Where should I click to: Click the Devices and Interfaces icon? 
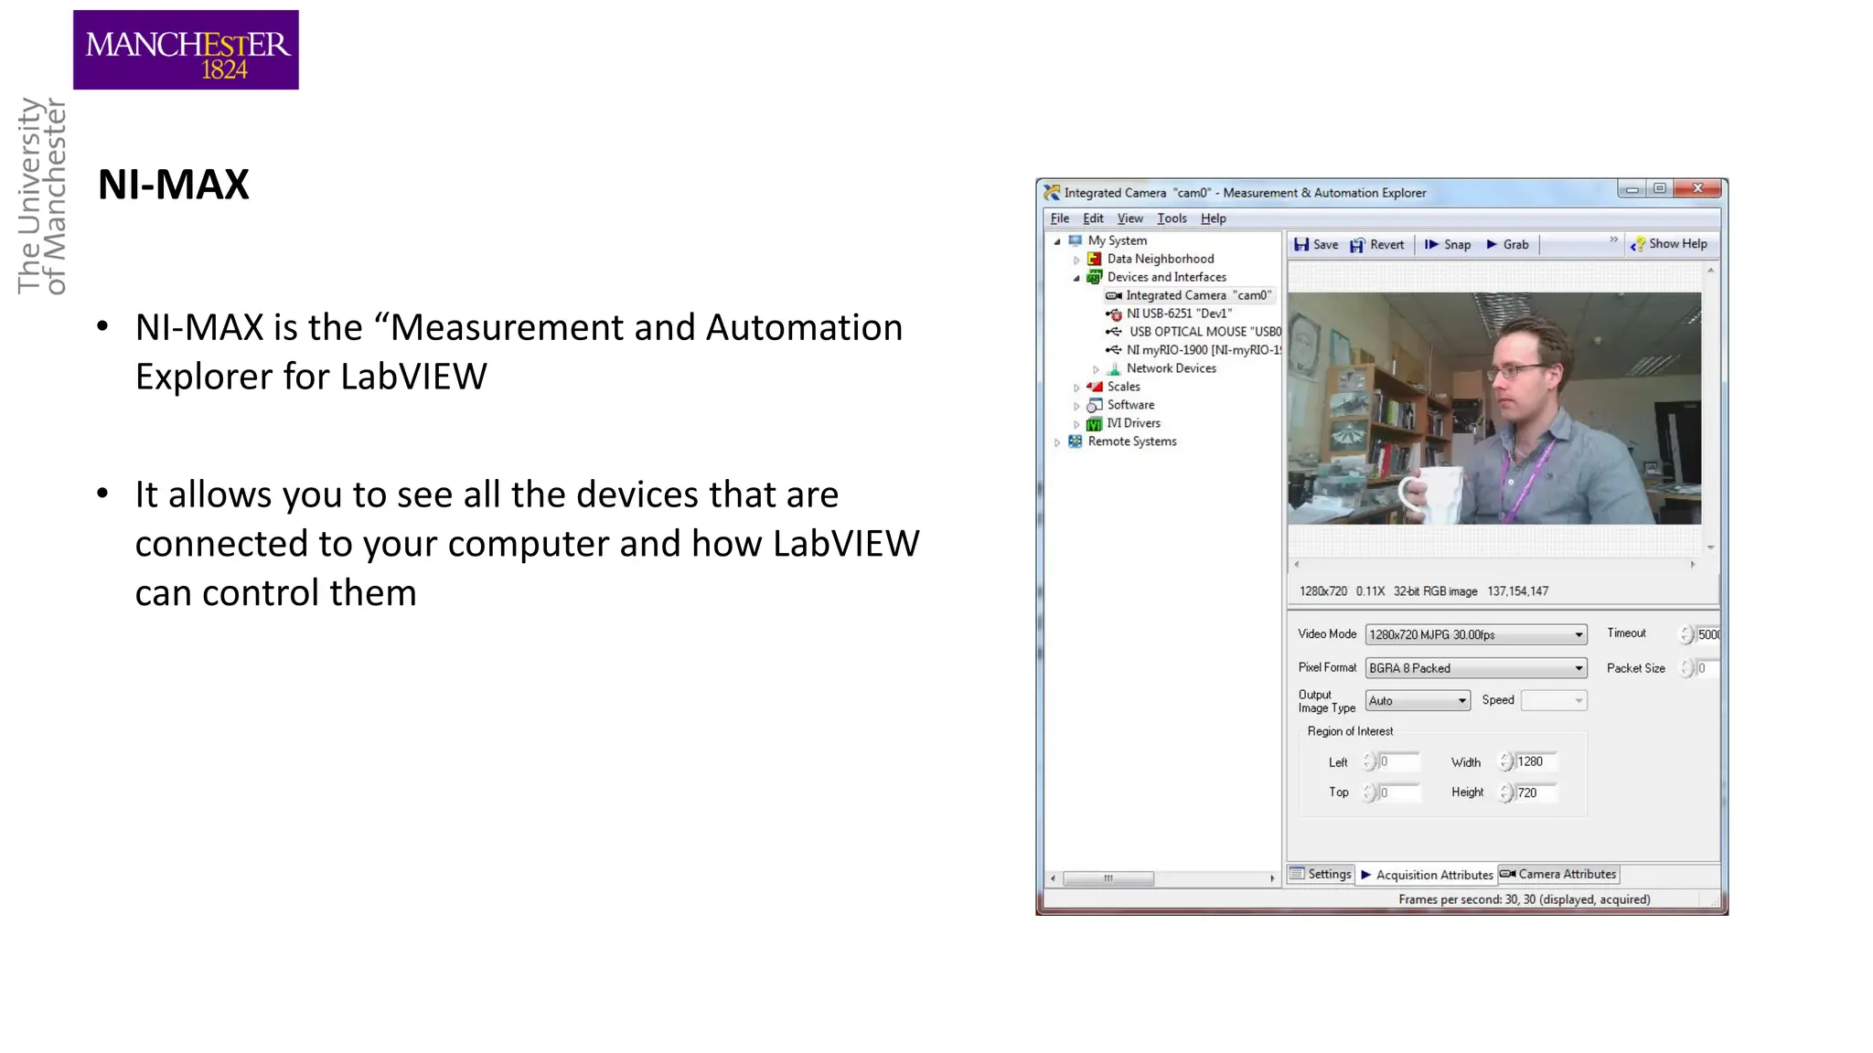[x=1094, y=277]
